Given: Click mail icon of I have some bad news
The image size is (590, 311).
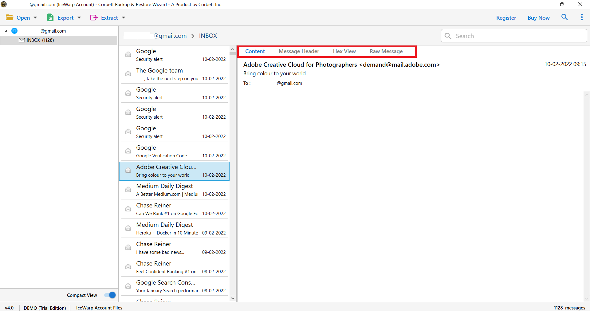Looking at the screenshot, I should click(128, 247).
